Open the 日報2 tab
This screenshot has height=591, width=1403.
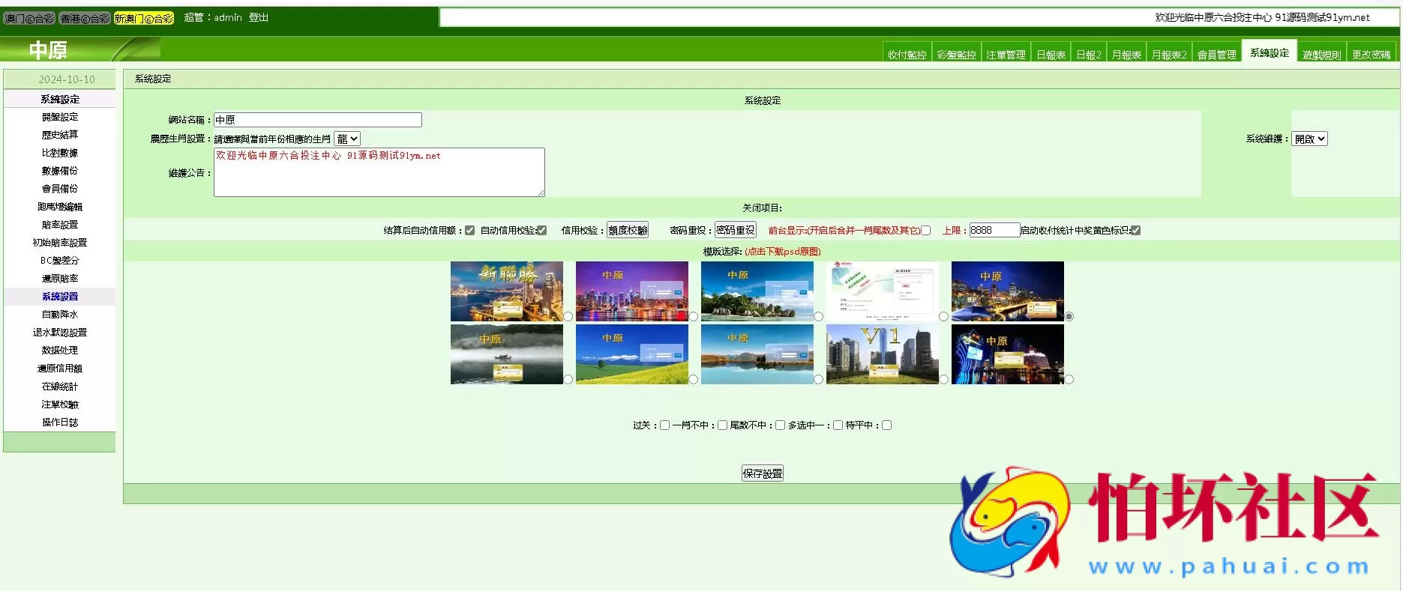point(1089,55)
